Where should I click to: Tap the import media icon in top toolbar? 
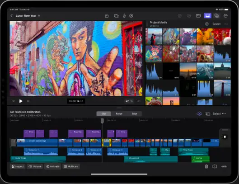107,16
